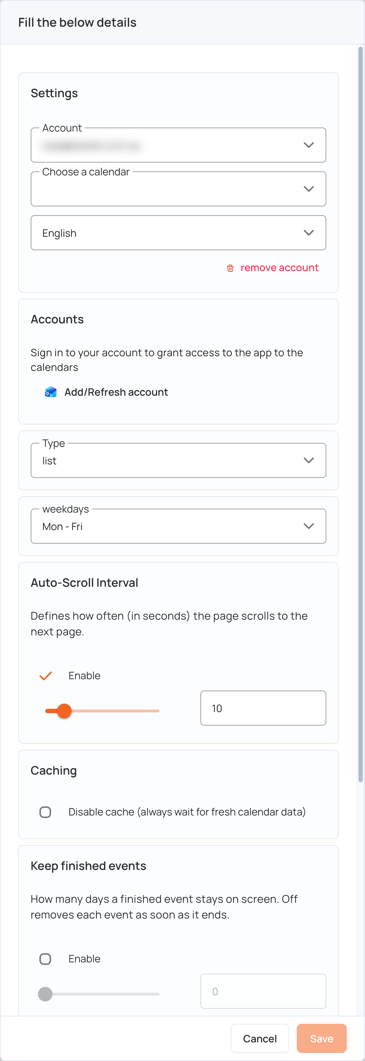Click the Fill the below details title
365x1061 pixels.
[x=77, y=22]
